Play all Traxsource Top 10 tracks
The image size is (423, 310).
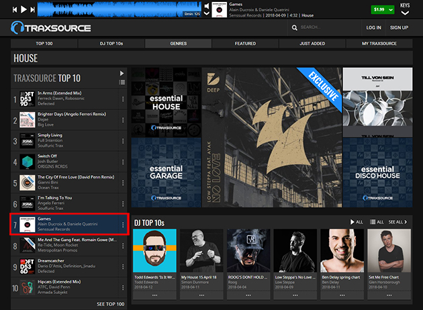point(122,73)
